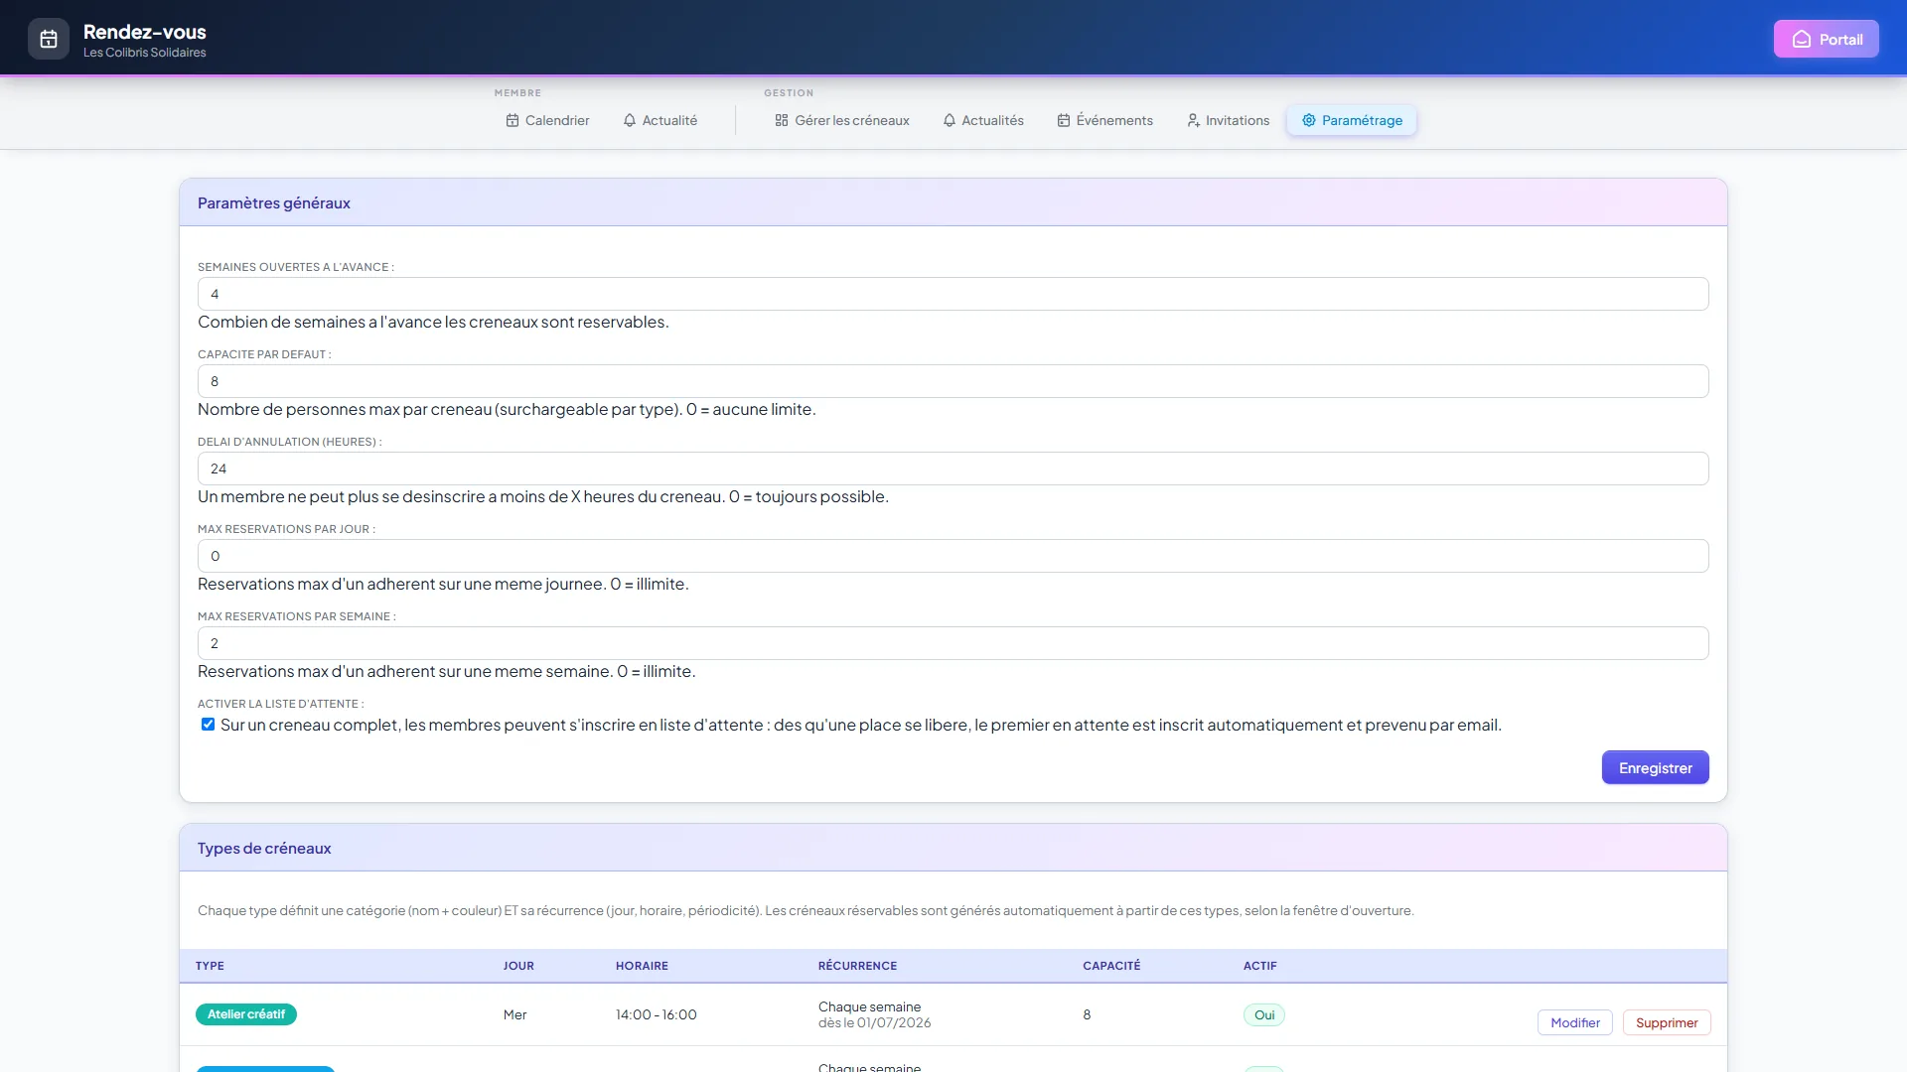1907x1072 pixels.
Task: Click the Paramètres généraux heading
Action: pos(274,203)
